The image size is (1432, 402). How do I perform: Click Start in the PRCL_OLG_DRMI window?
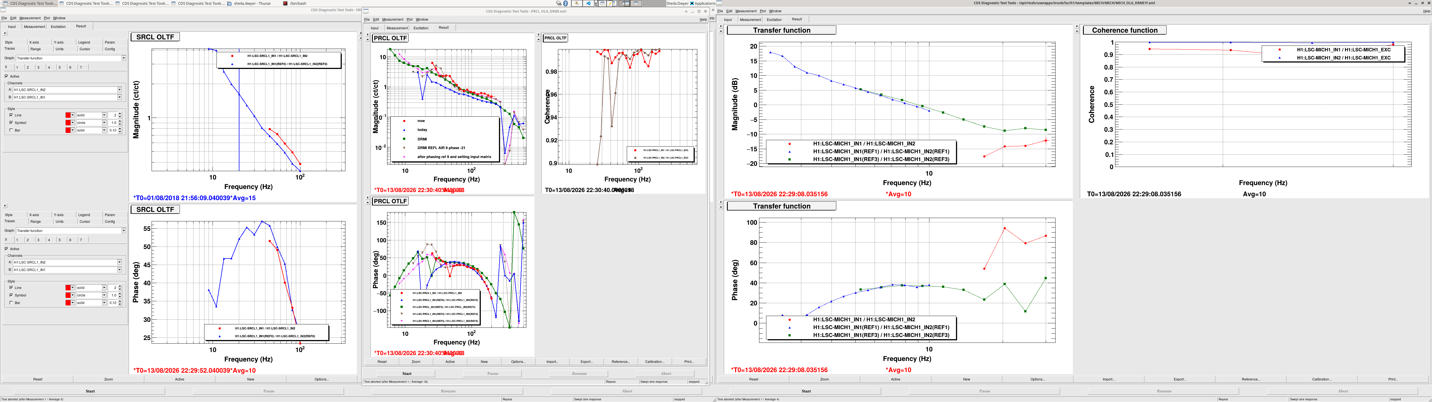pos(407,373)
